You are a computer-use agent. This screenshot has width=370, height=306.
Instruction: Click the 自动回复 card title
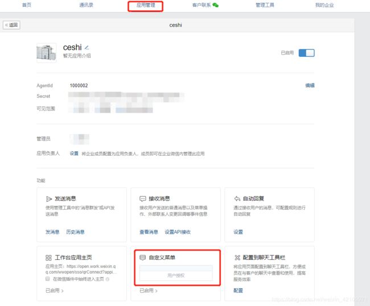(x=253, y=199)
